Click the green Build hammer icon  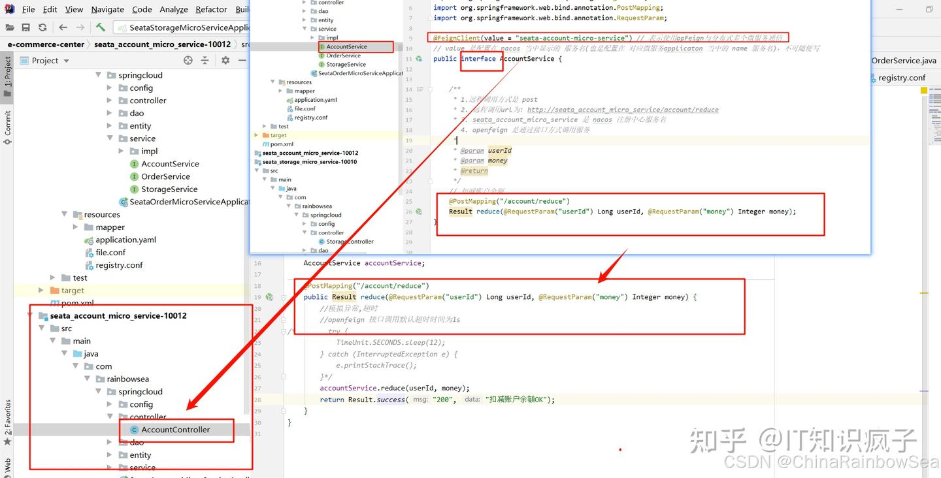tap(100, 27)
